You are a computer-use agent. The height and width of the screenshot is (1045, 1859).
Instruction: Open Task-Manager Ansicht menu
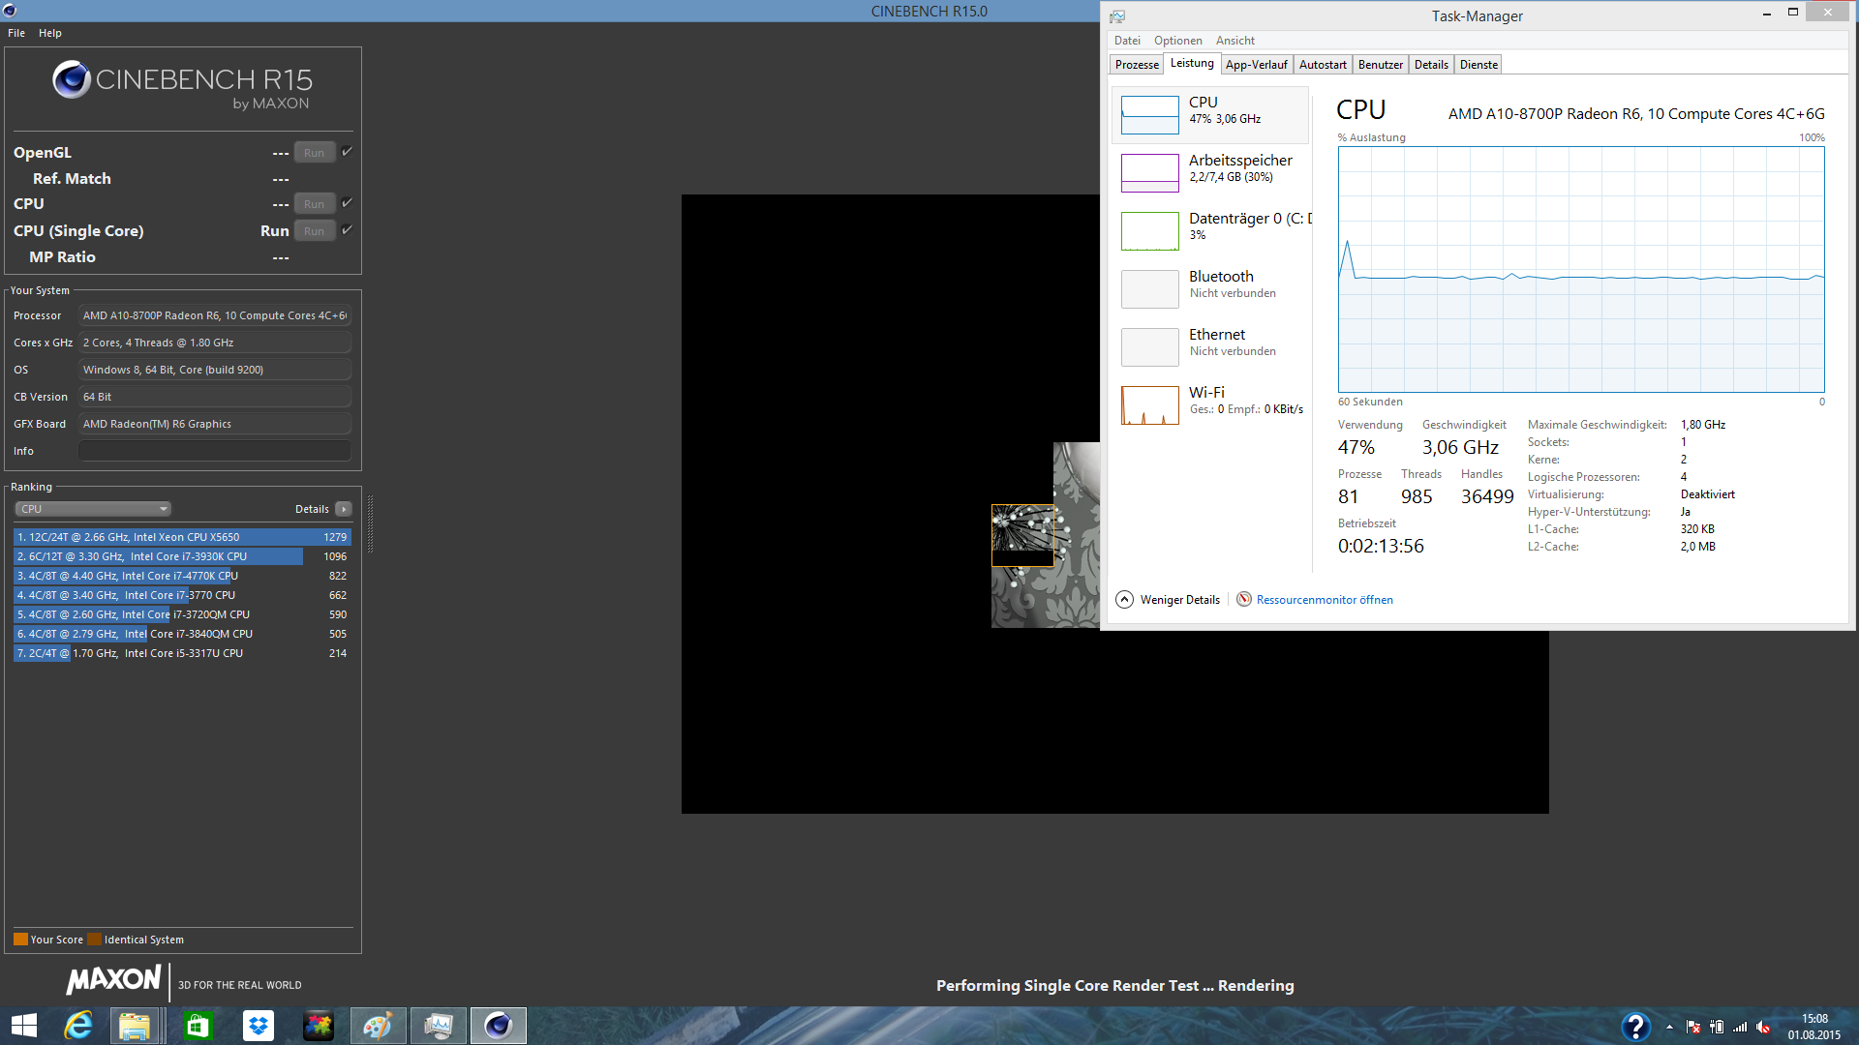click(1234, 41)
